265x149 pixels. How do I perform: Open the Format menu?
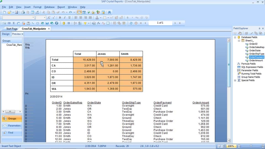37,7
